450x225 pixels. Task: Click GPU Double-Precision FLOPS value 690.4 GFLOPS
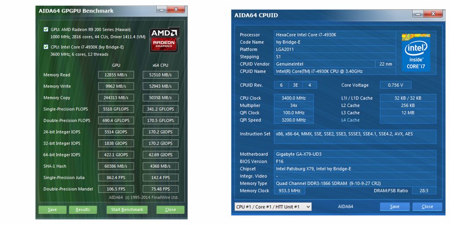click(116, 120)
